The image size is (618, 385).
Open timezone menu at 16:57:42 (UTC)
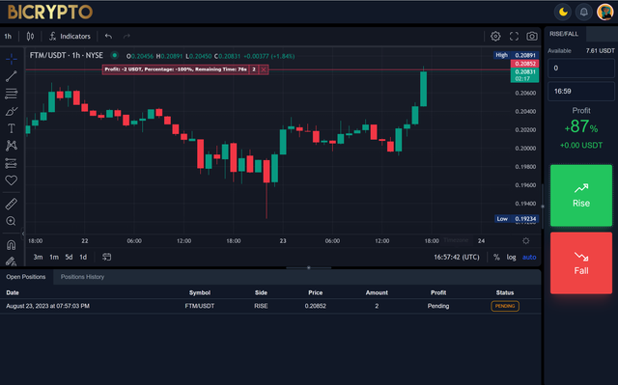pyautogui.click(x=457, y=257)
